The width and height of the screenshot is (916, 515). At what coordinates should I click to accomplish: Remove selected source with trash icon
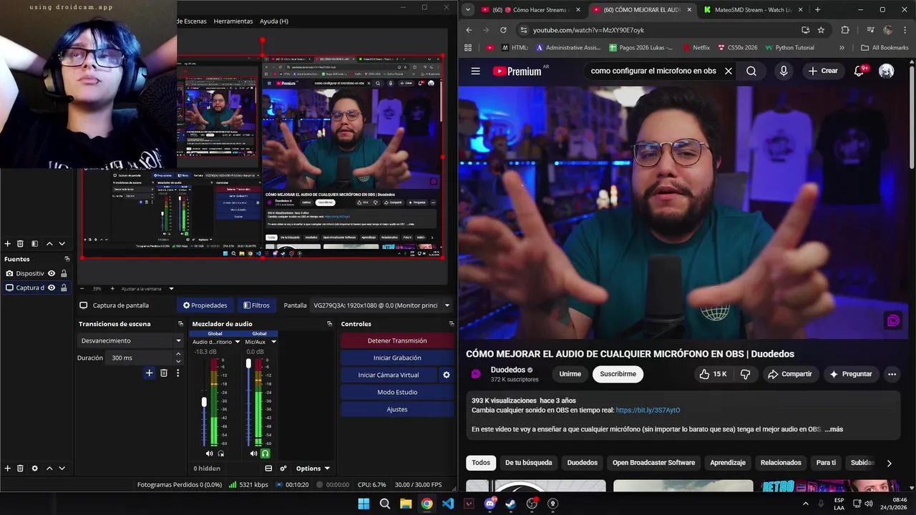[20, 469]
